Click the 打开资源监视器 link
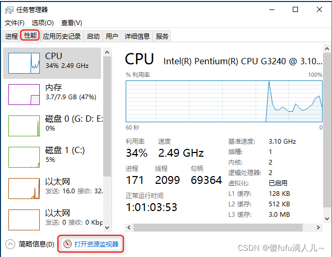332x257 pixels. pos(96,244)
